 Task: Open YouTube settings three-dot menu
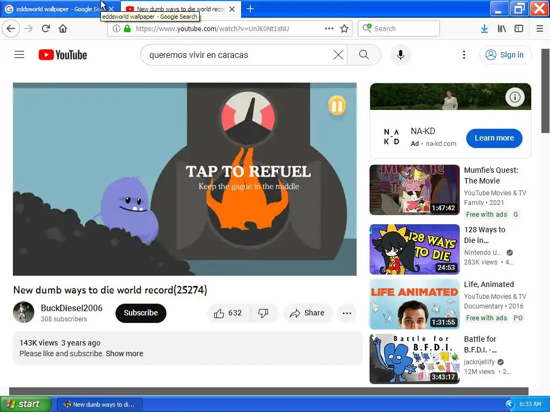coord(464,55)
